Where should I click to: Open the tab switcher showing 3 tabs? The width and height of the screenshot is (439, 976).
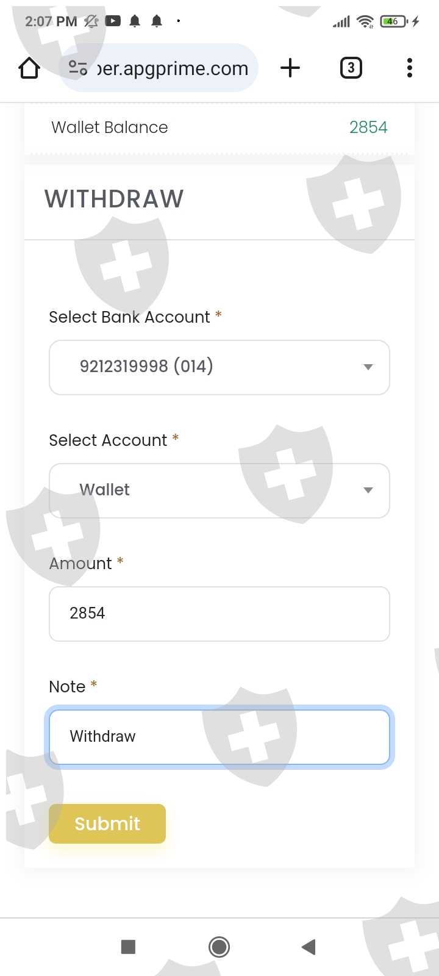(x=351, y=68)
